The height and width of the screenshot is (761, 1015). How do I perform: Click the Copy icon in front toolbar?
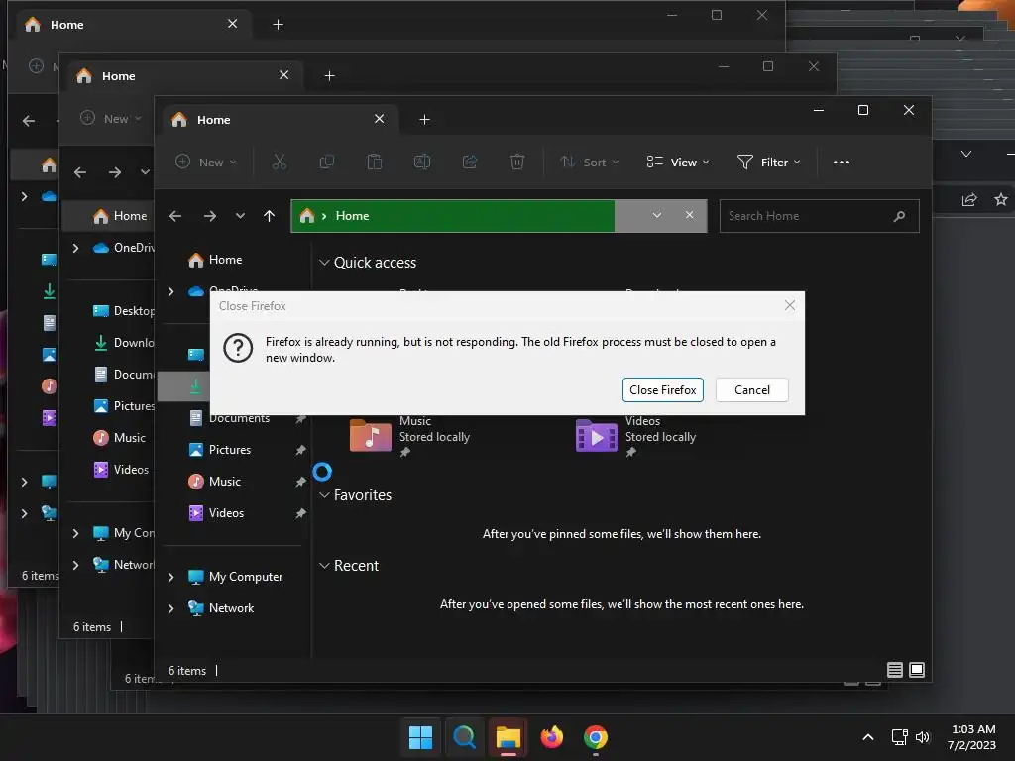tap(327, 162)
